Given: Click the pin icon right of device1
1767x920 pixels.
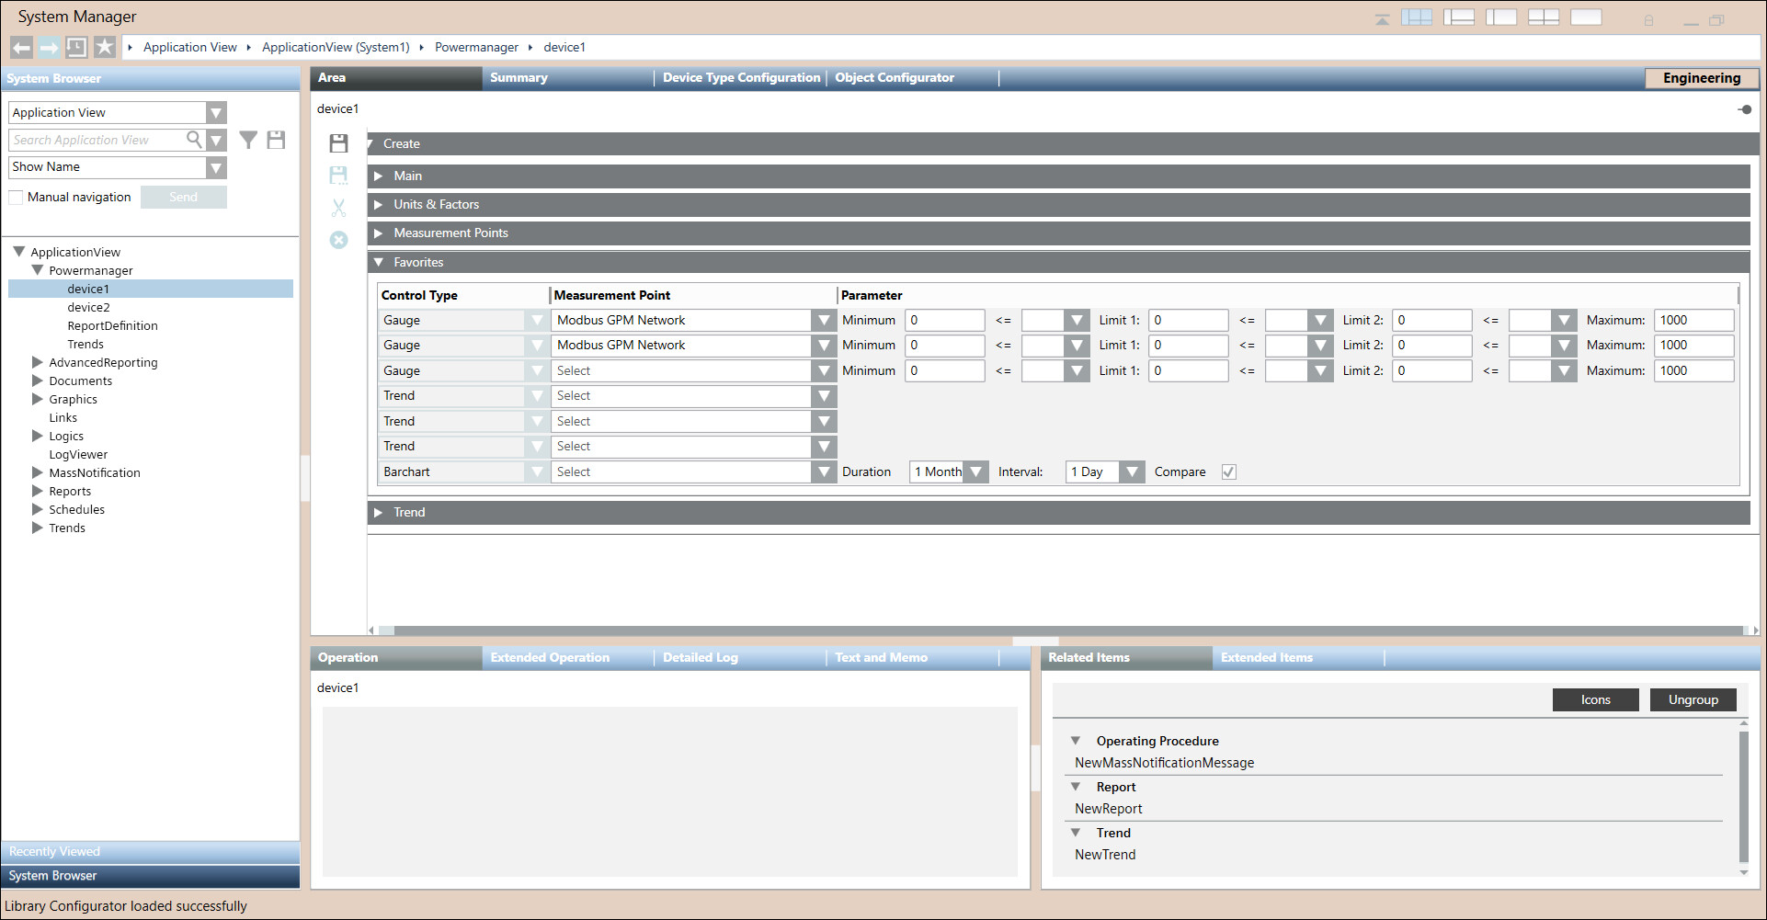Looking at the screenshot, I should point(1744,109).
